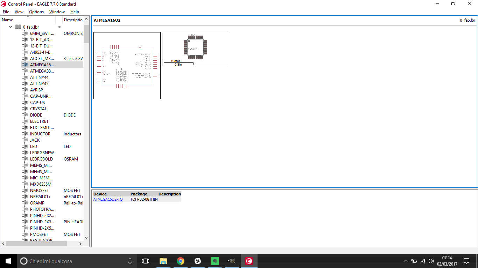The image size is (478, 268).
Task: Select the MXD6235M tree item
Action: point(41,184)
